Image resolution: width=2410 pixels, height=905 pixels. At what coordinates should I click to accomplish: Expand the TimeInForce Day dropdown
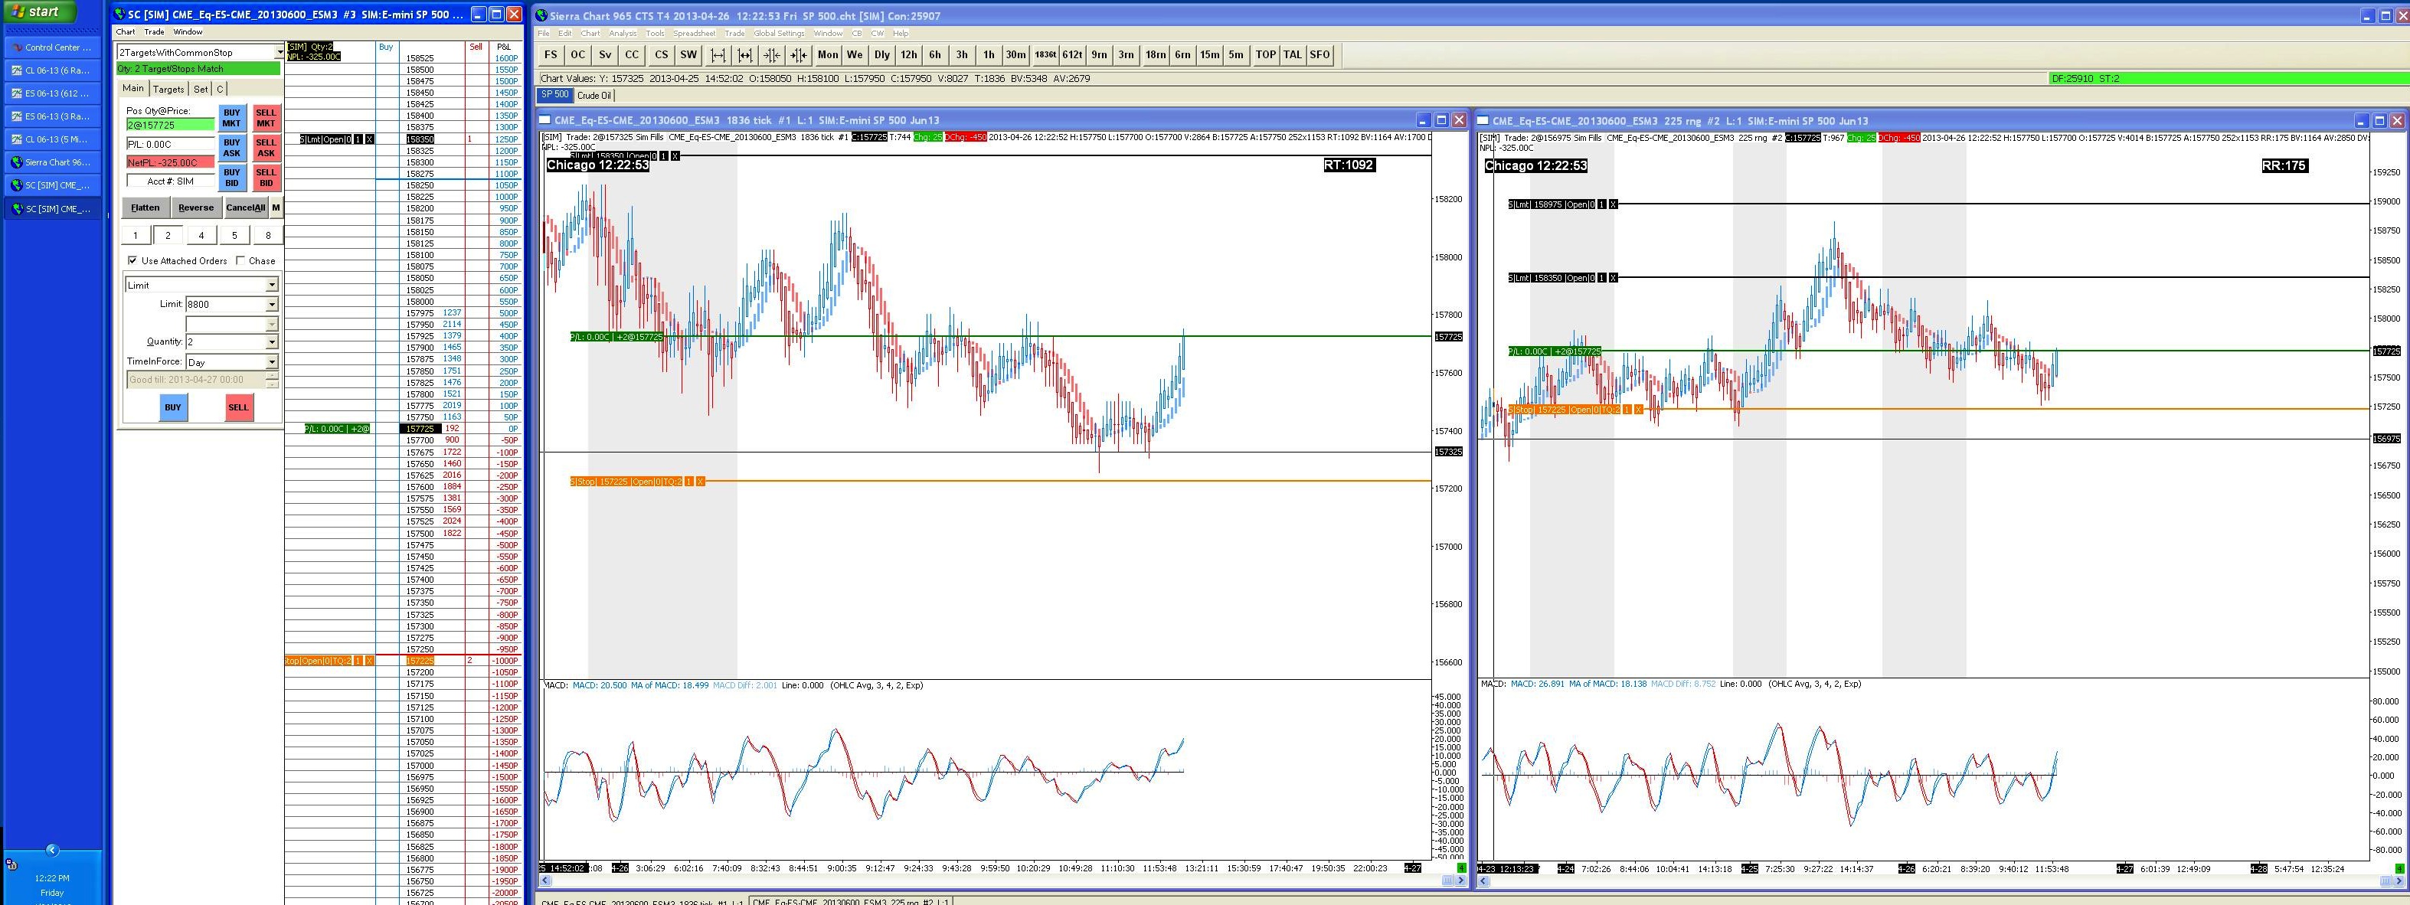[271, 362]
